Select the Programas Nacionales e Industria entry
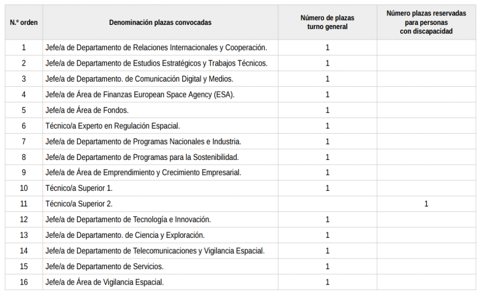Image resolution: width=481 pixels, height=295 pixels. [x=143, y=142]
